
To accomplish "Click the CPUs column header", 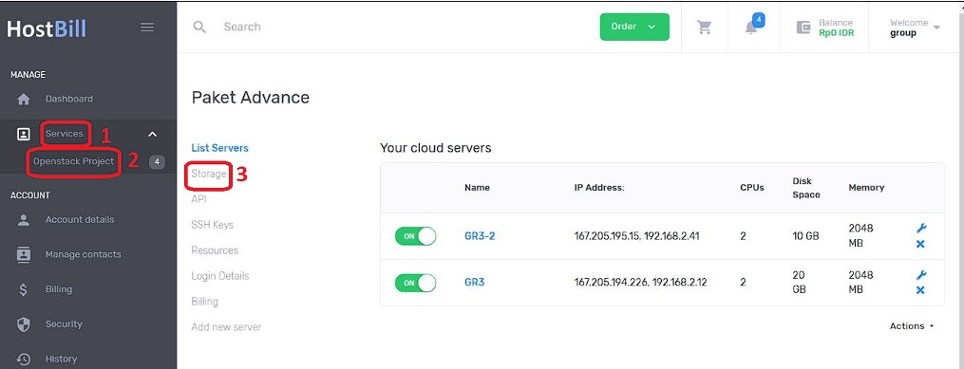I will pos(752,188).
